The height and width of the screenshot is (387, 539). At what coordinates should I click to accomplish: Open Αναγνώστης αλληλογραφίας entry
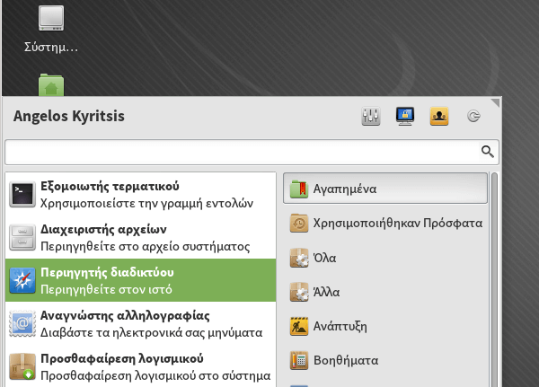[x=141, y=324]
